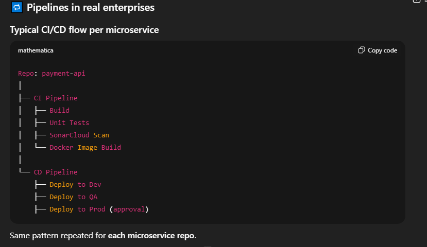
Task: Click the Same pattern repeated sentence start
Action: click(x=31, y=236)
